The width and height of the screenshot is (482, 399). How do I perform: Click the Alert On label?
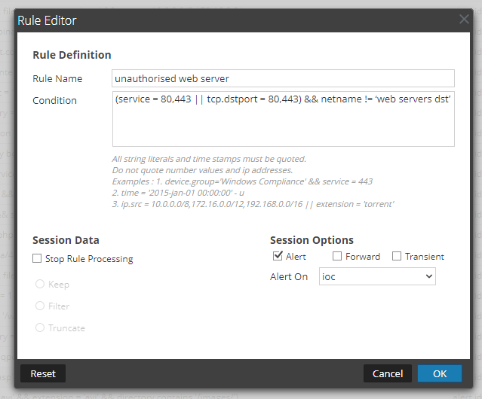tap(289, 277)
